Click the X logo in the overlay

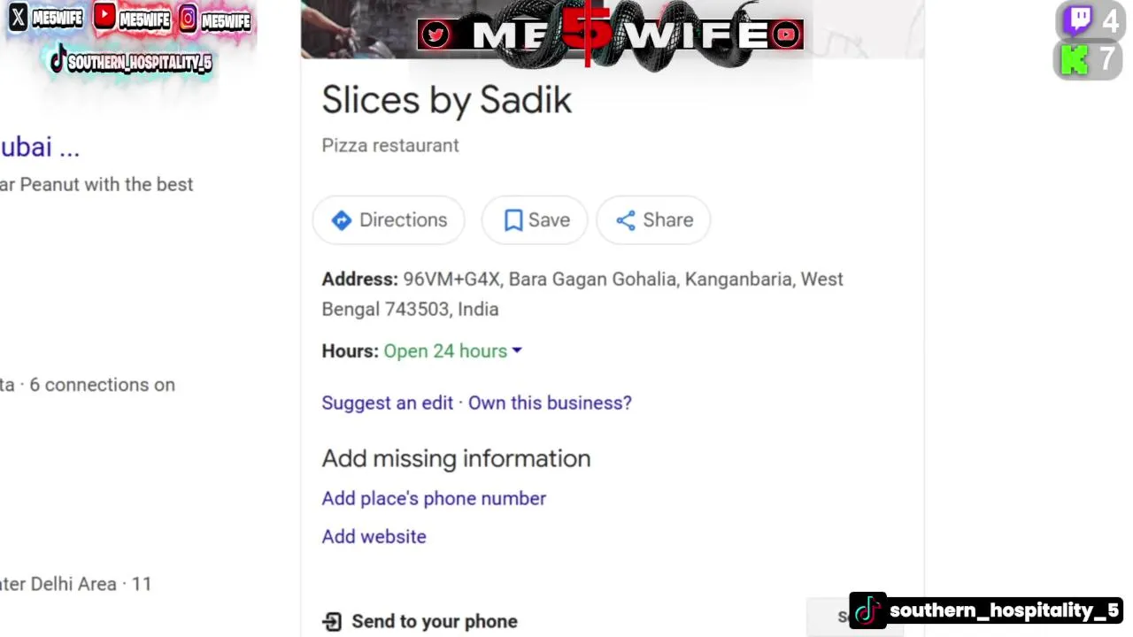(18, 17)
